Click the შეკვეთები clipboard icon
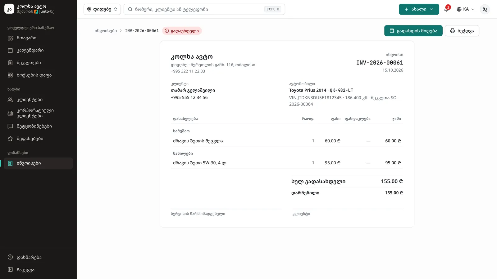The width and height of the screenshot is (497, 279). click(x=10, y=63)
